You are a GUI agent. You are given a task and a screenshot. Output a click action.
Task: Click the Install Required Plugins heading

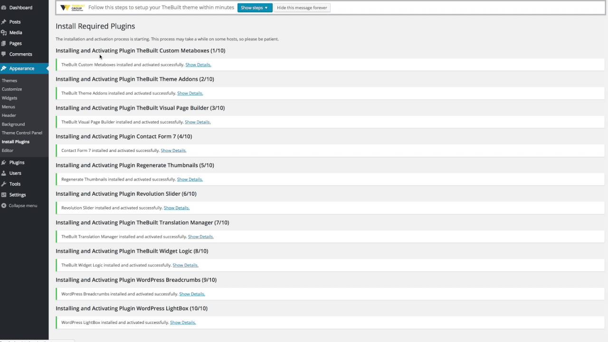pos(95,26)
